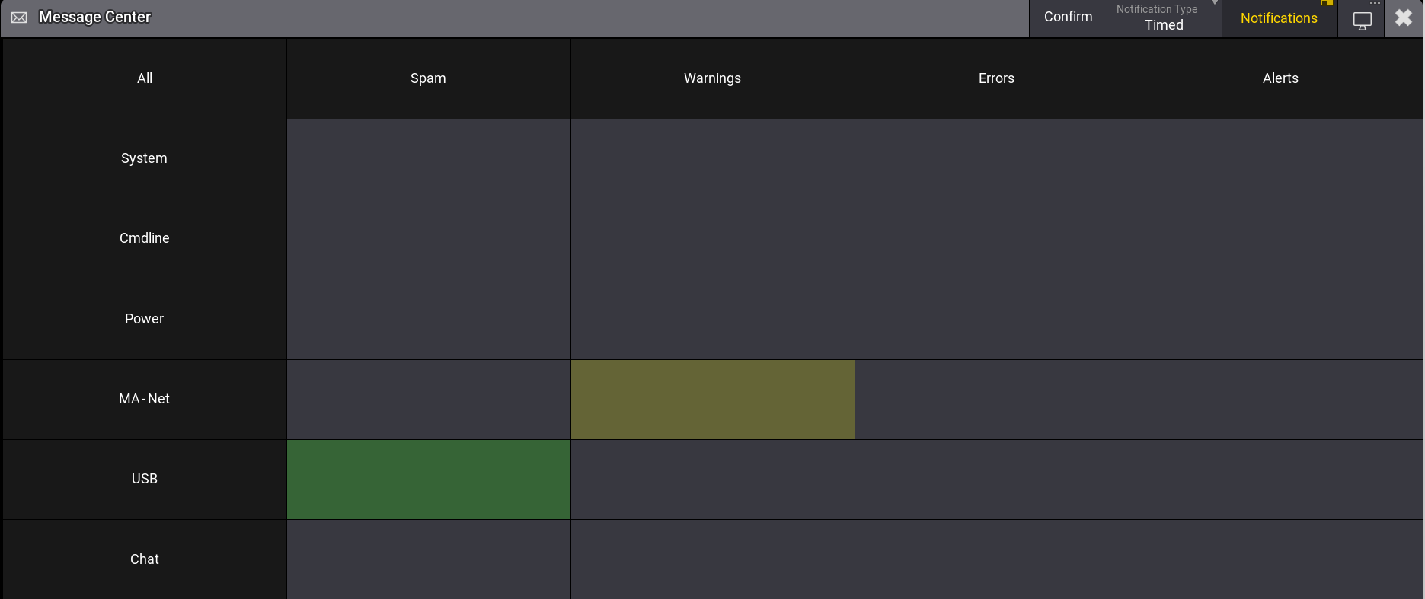Click the envelope Message Center icon

(19, 18)
